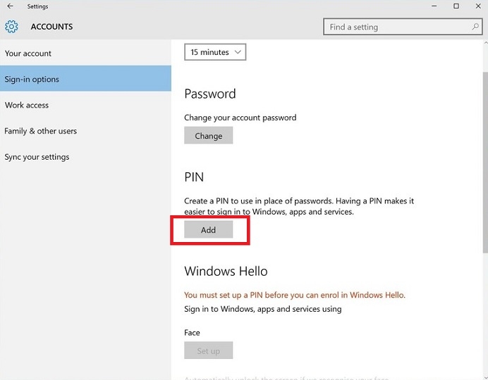Image resolution: width=488 pixels, height=380 pixels.
Task: Open the 15 minutes dropdown
Action: tap(215, 52)
